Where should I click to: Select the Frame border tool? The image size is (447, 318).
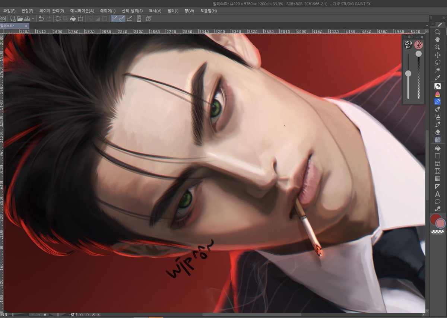[x=438, y=163]
